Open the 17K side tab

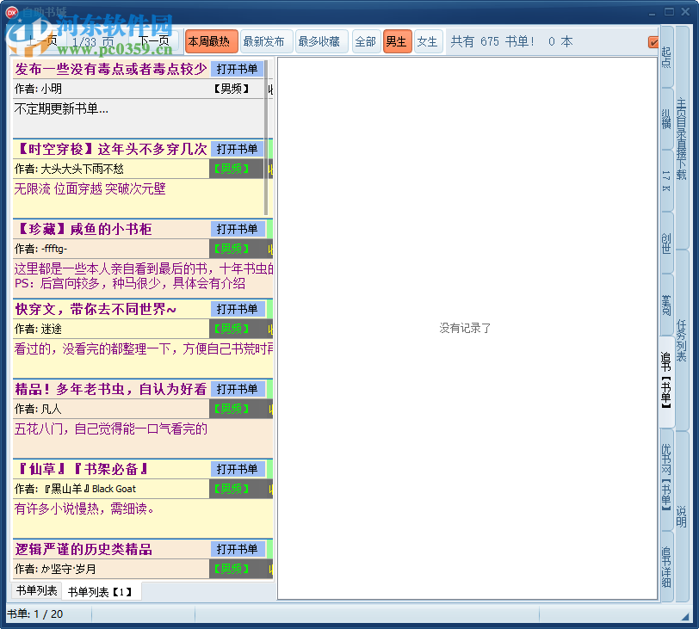[666, 181]
